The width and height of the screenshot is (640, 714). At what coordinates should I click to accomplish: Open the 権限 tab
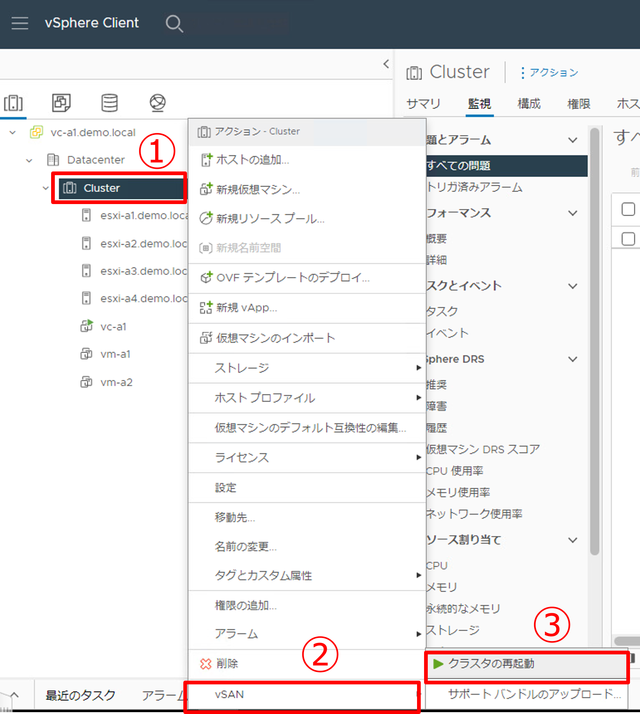pyautogui.click(x=579, y=104)
